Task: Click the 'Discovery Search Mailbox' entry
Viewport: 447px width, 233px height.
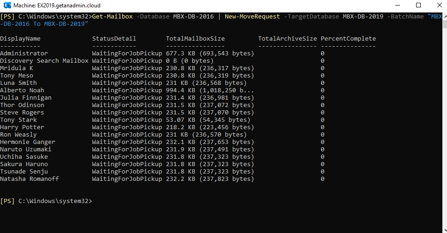Action: [x=44, y=61]
